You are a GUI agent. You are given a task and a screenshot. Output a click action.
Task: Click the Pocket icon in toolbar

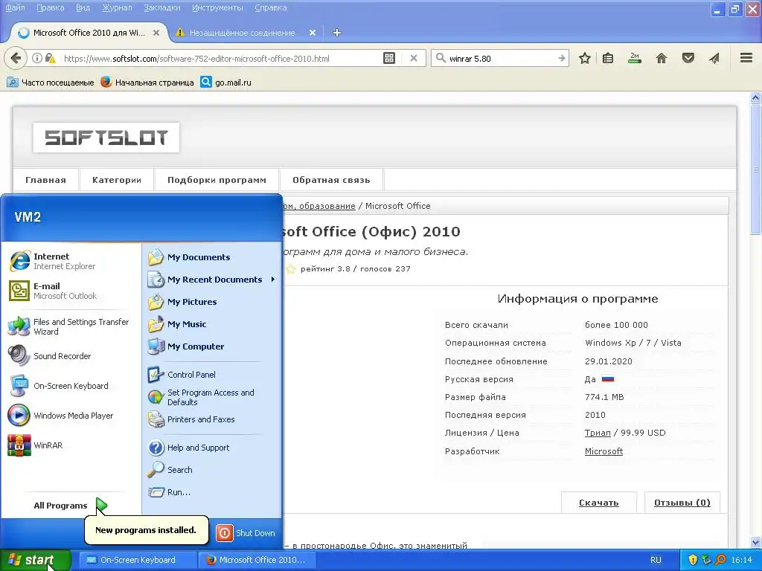(x=688, y=58)
